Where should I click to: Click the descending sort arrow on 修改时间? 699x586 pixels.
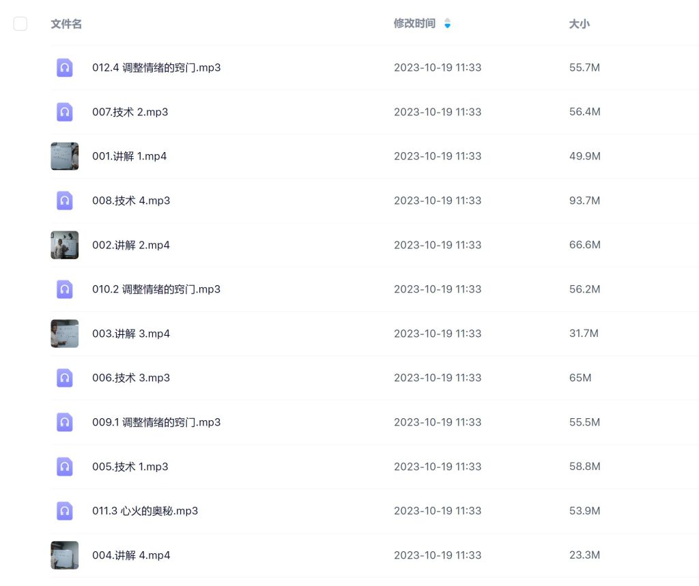(447, 27)
